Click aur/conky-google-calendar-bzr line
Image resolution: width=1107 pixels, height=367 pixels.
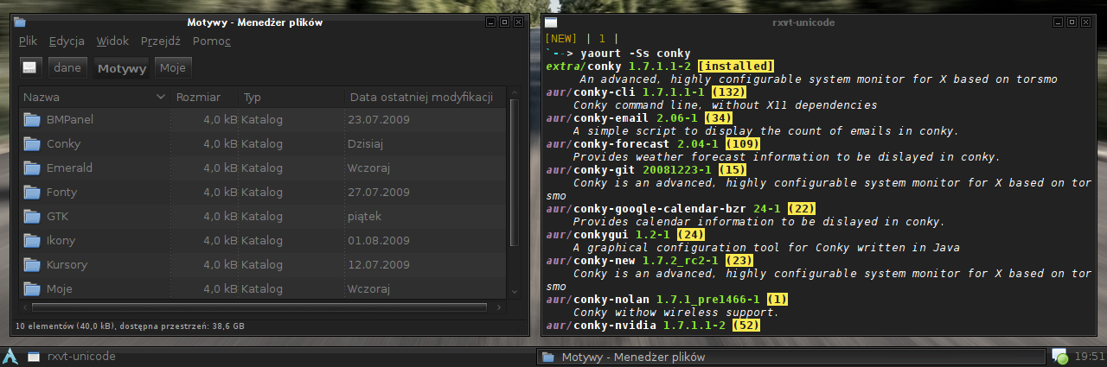click(681, 209)
